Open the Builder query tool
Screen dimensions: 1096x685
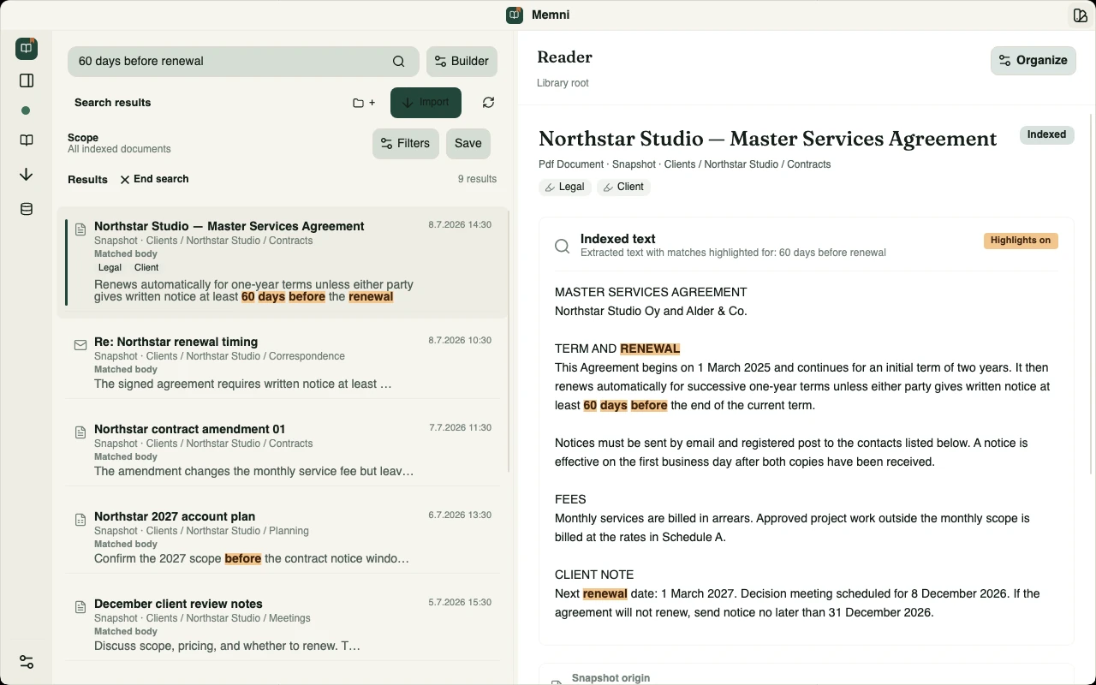(x=462, y=62)
